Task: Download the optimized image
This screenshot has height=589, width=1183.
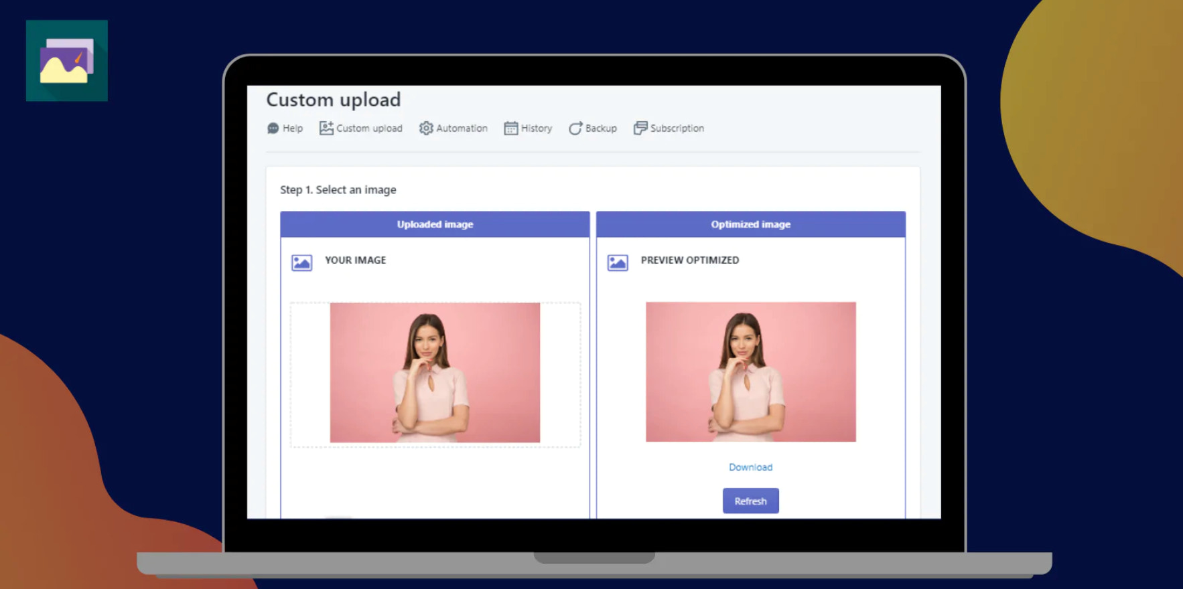Action: (750, 467)
